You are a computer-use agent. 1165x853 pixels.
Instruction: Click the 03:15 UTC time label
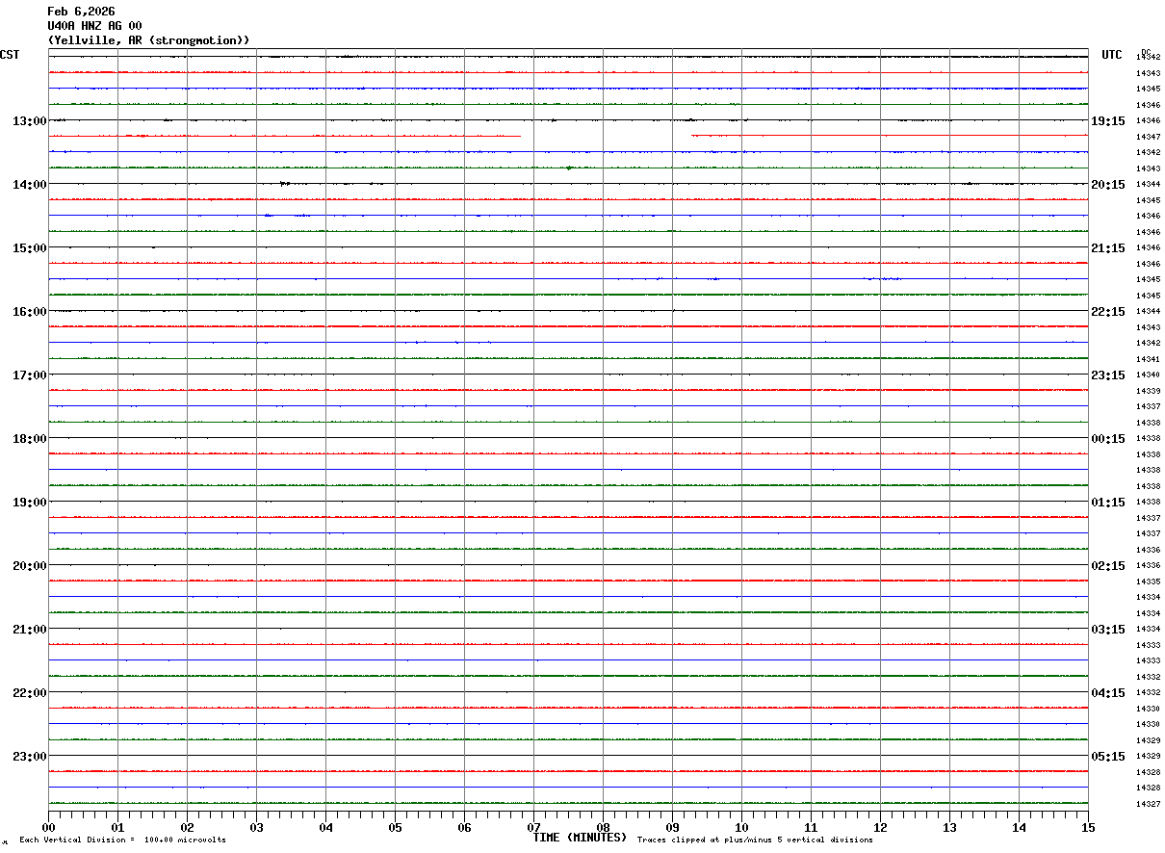1107,630
